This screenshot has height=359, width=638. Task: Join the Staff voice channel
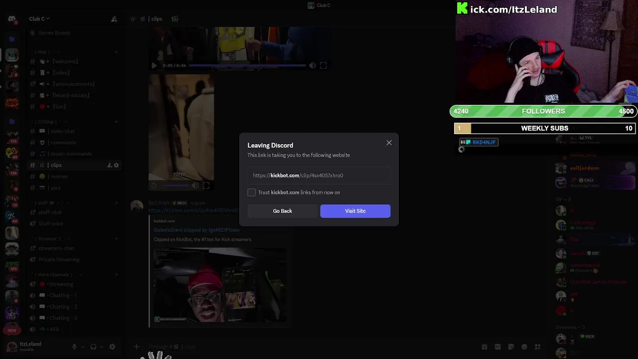[51, 224]
